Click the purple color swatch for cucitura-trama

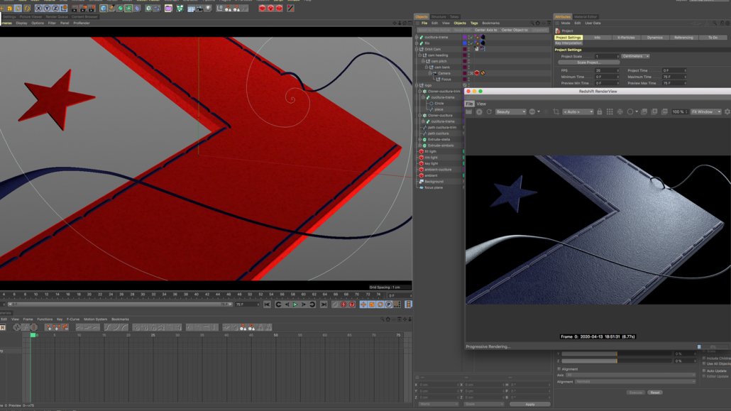[465, 38]
